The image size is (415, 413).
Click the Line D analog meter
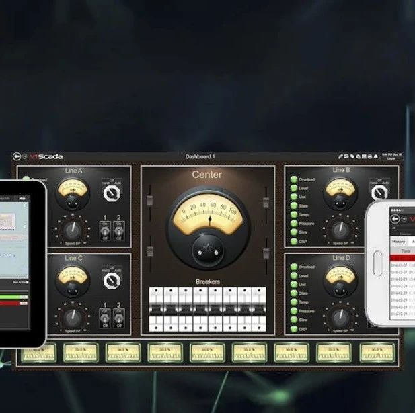tap(340, 281)
